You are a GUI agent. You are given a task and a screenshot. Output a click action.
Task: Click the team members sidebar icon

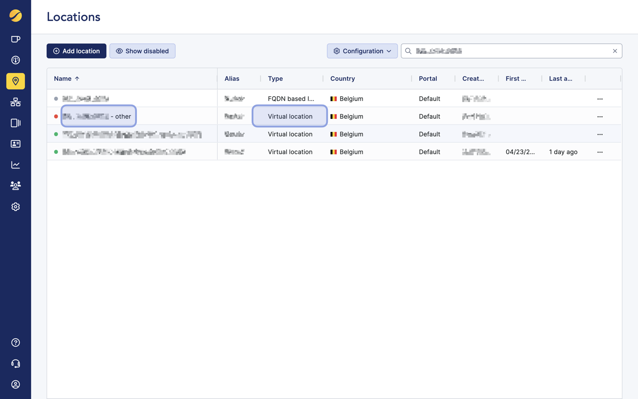coord(16,185)
